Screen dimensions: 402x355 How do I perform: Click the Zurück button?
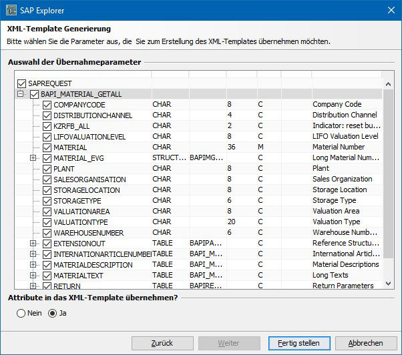[162, 343]
